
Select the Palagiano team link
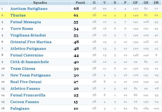click(x=20, y=108)
